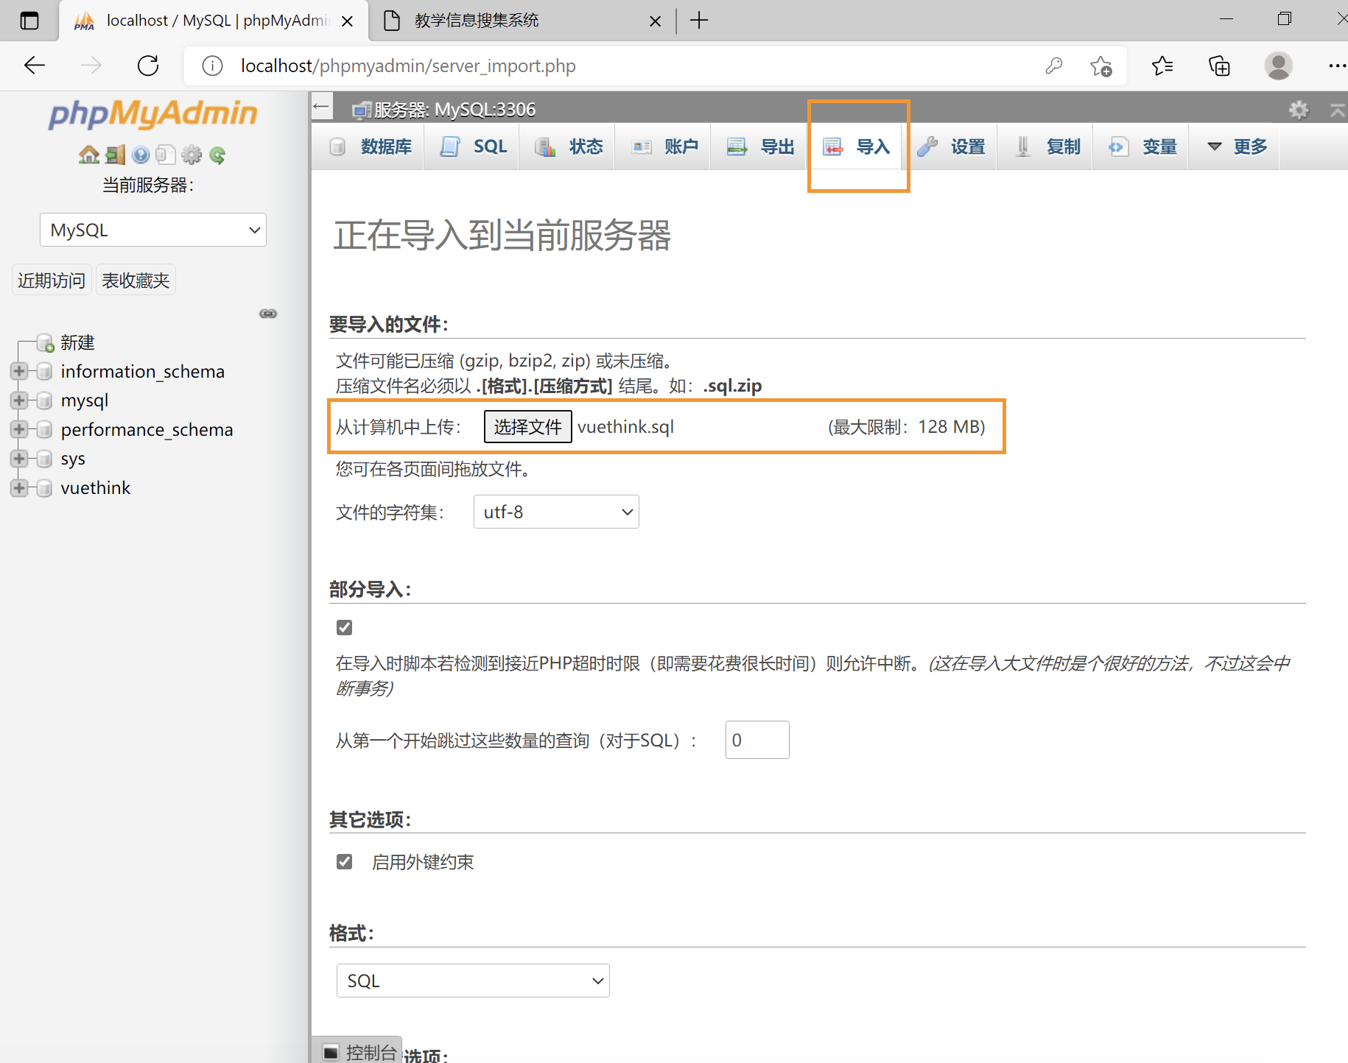Click the skip queries number field
The width and height of the screenshot is (1348, 1063).
coord(757,740)
